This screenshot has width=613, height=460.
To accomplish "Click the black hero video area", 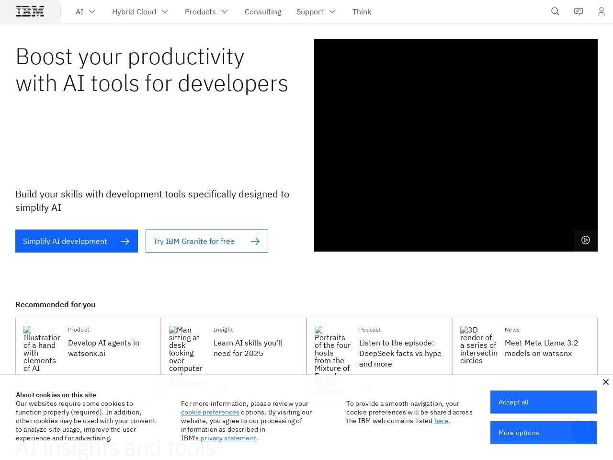I will click(x=456, y=145).
